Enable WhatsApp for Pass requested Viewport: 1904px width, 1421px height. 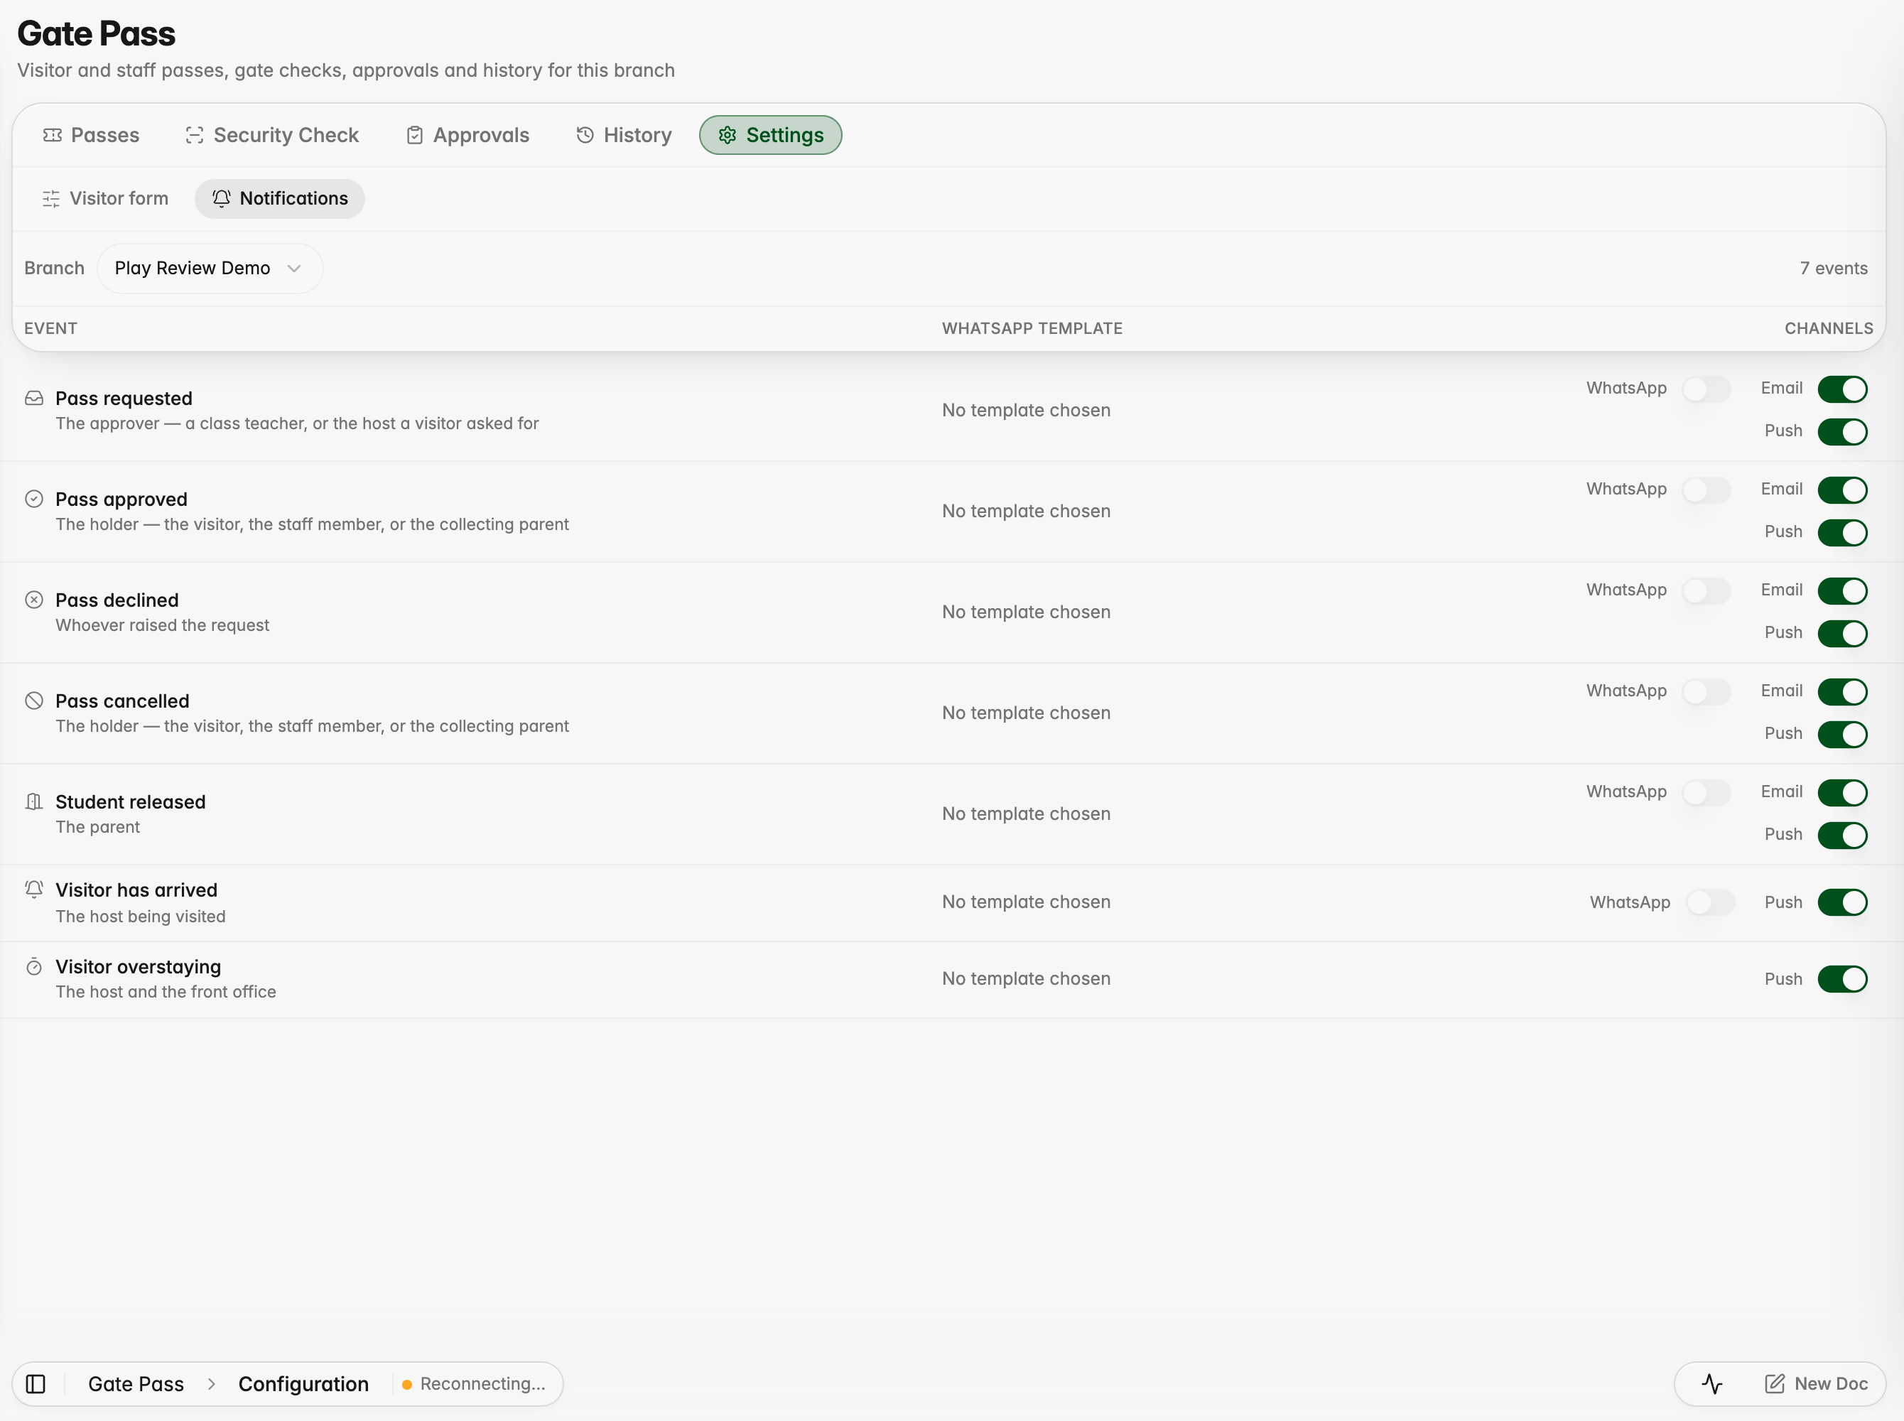point(1706,389)
